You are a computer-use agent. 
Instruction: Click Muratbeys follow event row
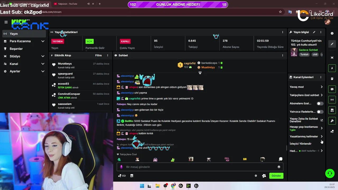point(80,65)
